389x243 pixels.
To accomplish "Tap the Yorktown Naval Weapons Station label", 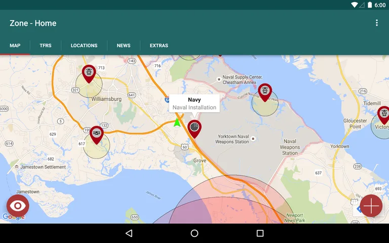I will (232, 139).
